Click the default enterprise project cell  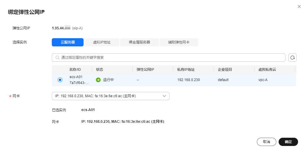click(223, 80)
